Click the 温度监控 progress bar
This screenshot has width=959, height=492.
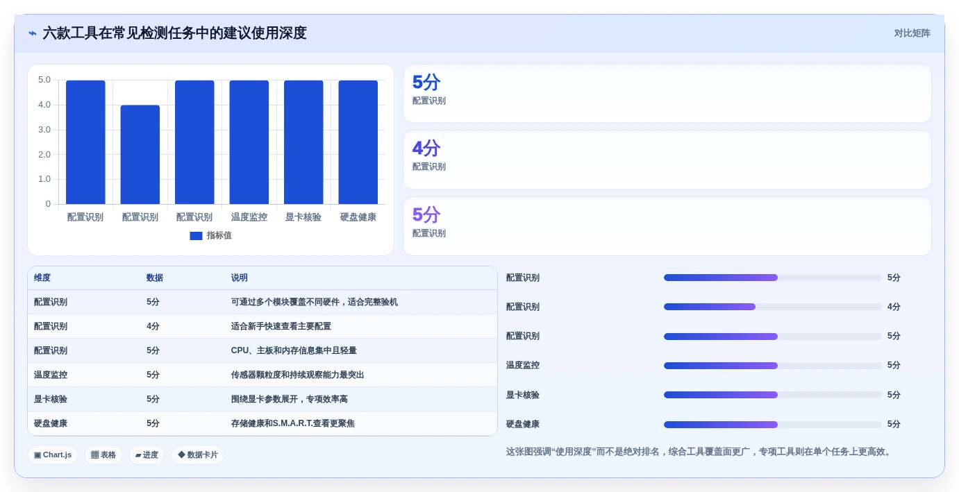pyautogui.click(x=773, y=366)
